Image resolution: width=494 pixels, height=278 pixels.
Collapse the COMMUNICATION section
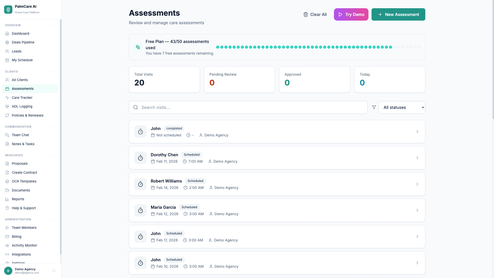tap(53, 127)
